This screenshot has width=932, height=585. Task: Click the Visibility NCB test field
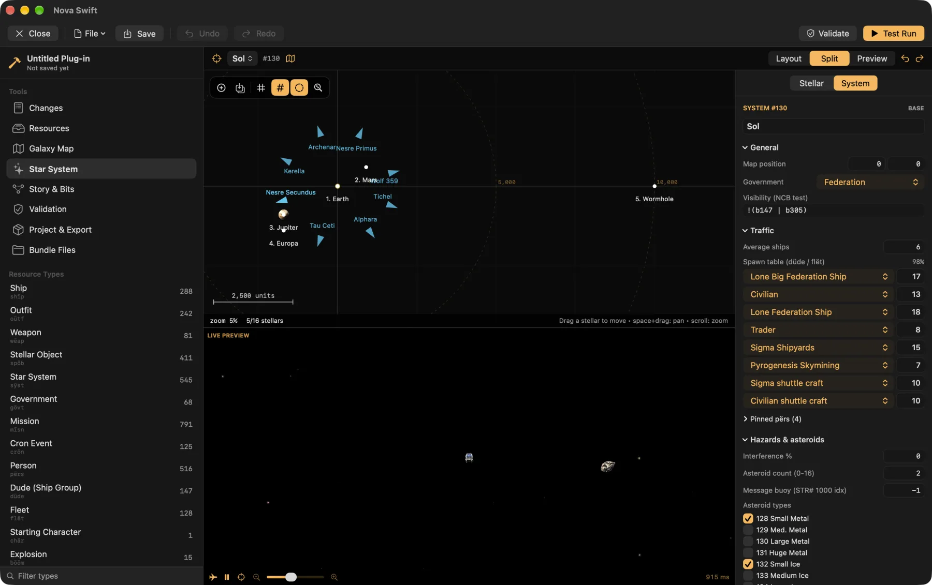click(833, 210)
